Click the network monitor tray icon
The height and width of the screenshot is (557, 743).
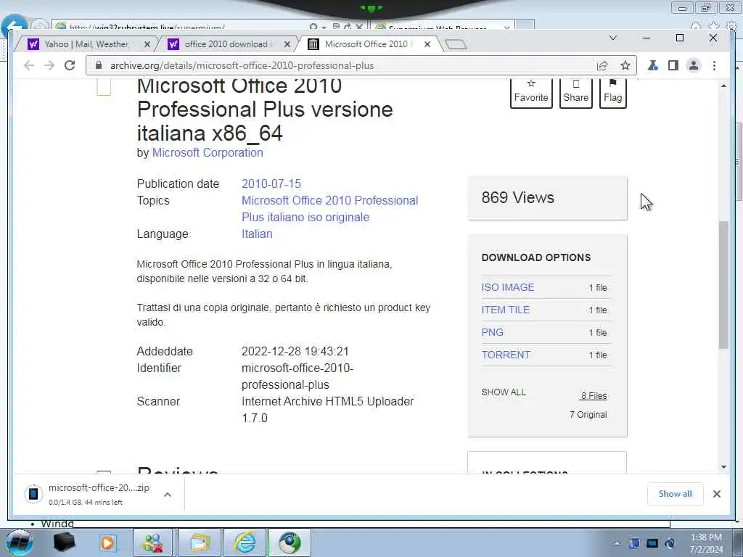(652, 543)
